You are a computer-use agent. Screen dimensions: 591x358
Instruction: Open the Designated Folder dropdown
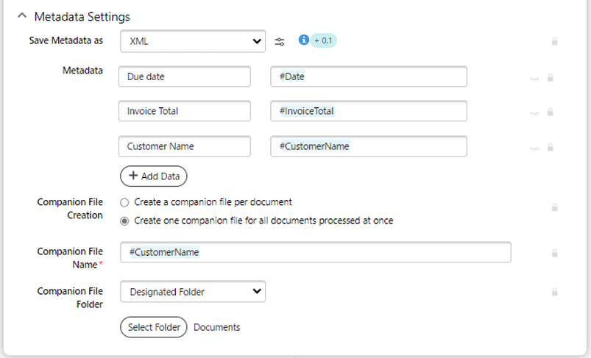(193, 291)
